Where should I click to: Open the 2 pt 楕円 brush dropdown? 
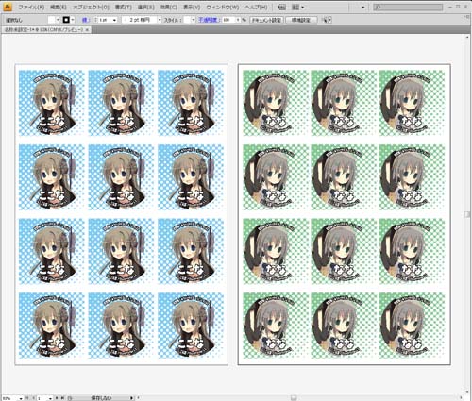[160, 20]
